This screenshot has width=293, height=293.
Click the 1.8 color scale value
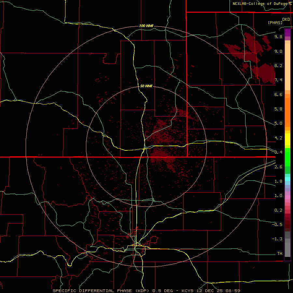tap(278, 181)
